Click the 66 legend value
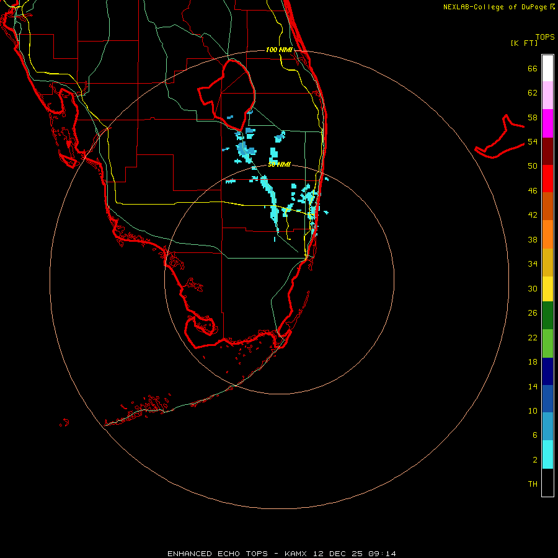This screenshot has height=558, width=558. pyautogui.click(x=533, y=68)
